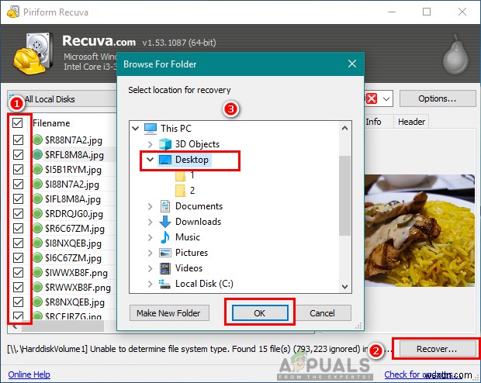Uncheck the $I5B1RYM.jpg checkbox
The image size is (481, 383).
pyautogui.click(x=18, y=169)
